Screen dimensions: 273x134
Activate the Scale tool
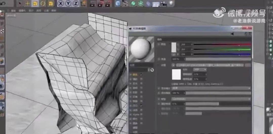pos(35,4)
